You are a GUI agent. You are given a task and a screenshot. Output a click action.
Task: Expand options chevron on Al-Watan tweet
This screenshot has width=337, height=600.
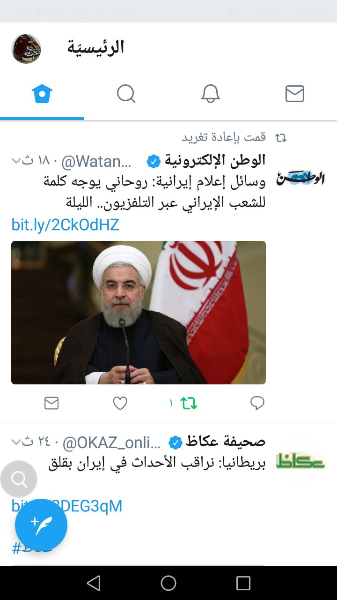[16, 161]
